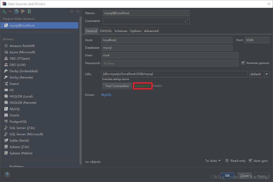Click the Host input field

167,40
